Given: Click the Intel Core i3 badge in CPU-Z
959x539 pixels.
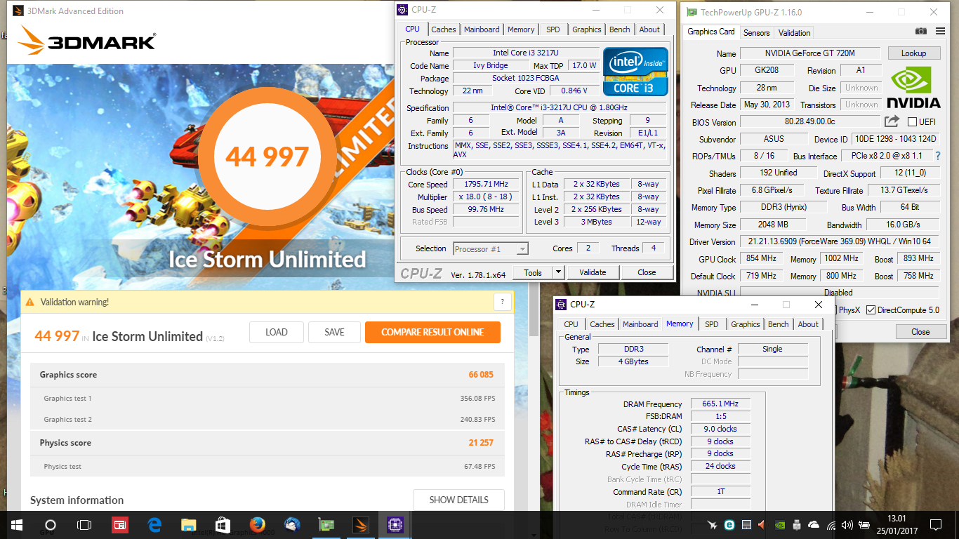Looking at the screenshot, I should (x=636, y=71).
